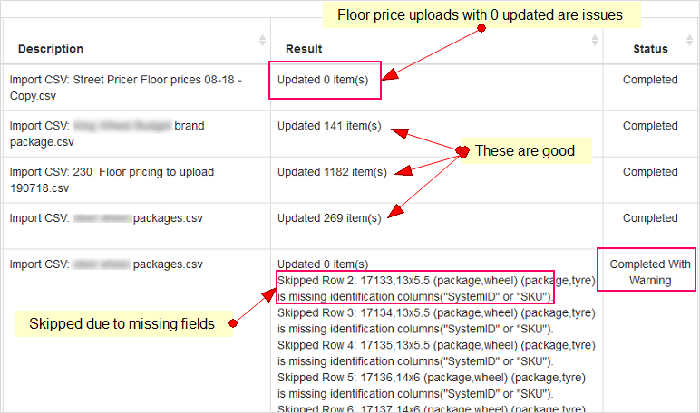Click the "These are good" callout note
The image size is (700, 413).
[525, 151]
